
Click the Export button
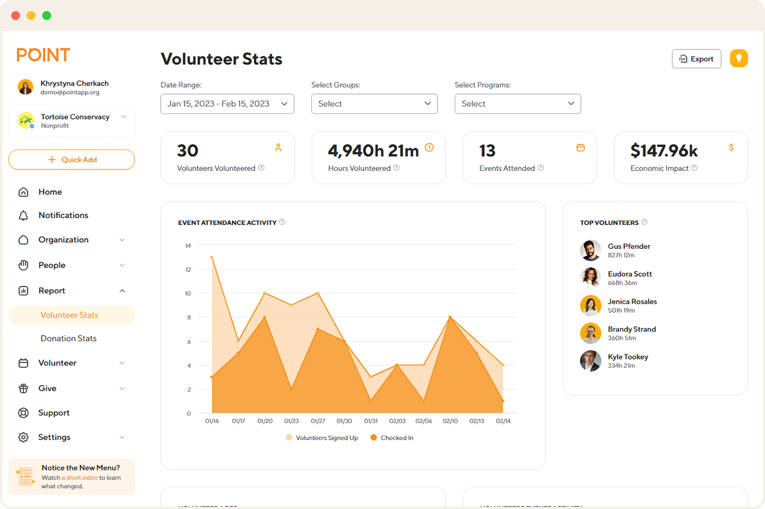696,58
